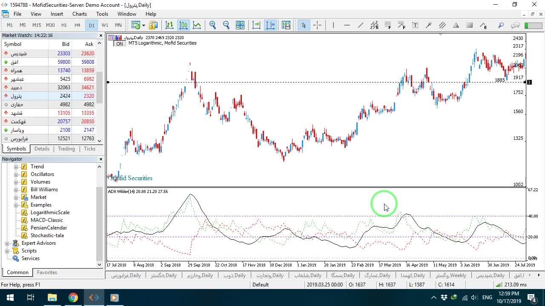545x306 pixels.
Task: Draw a vertical line tool
Action: pos(333,25)
